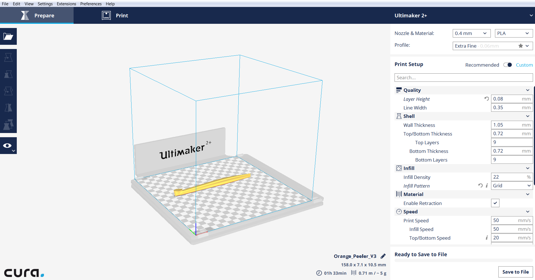Collapse the Infill section chevron
The width and height of the screenshot is (535, 280).
(x=528, y=168)
